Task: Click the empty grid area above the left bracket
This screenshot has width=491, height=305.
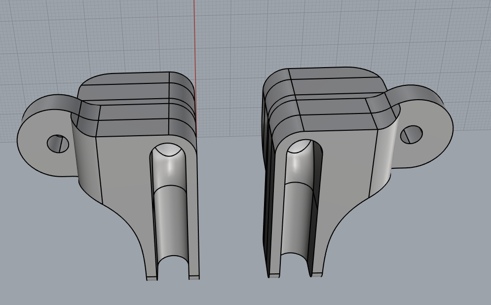Action: point(123,39)
